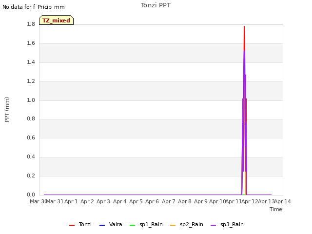312x234 pixels.
Task: Click the Apr 5 x-axis tick label
Action: (136, 201)
